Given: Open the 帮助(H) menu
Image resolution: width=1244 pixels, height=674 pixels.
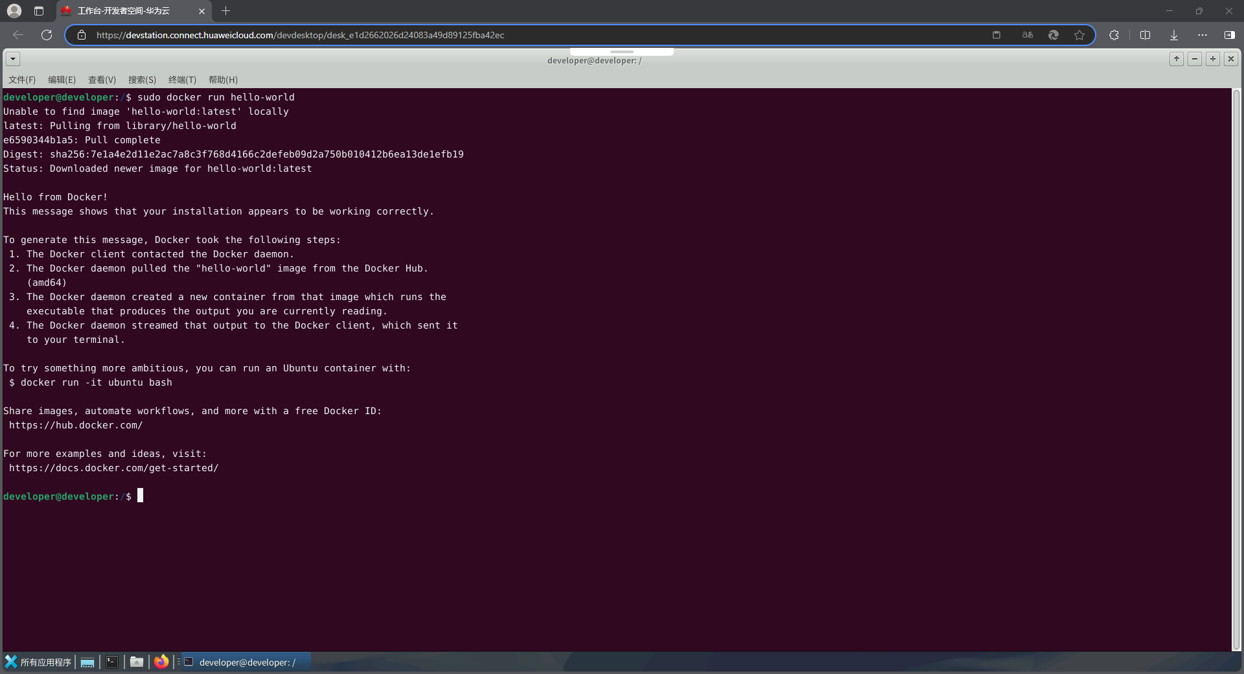Looking at the screenshot, I should (x=223, y=80).
